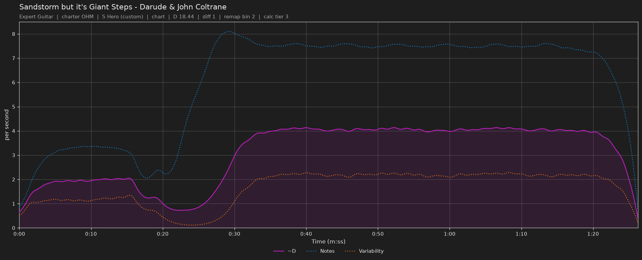
Task: Click the 1:20 time tick label
Action: 593,234
